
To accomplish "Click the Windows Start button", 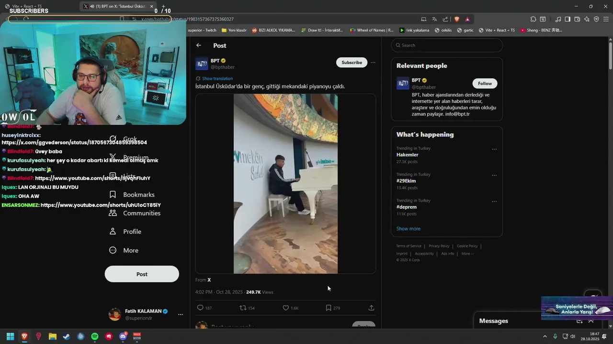I will coord(10,336).
